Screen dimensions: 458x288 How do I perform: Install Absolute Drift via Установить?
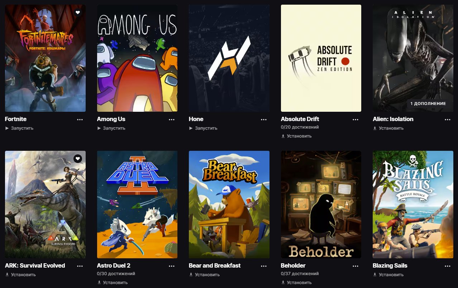[x=296, y=136]
